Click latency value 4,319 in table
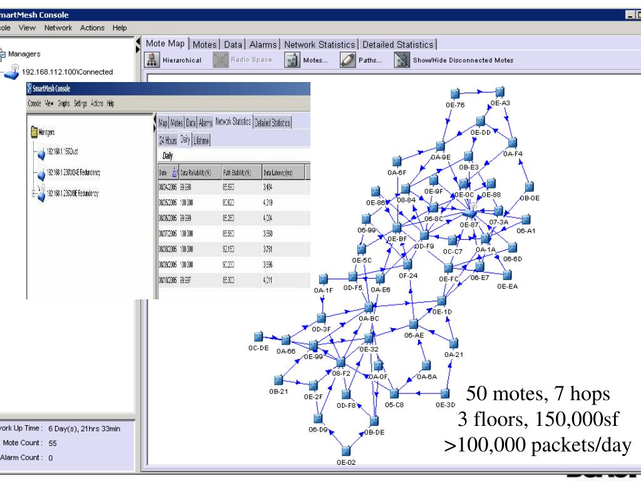Image resolution: width=641 pixels, height=481 pixels. click(x=268, y=203)
